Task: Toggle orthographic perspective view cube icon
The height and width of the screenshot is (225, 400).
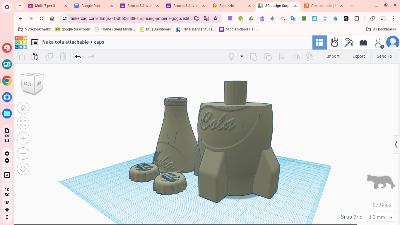Action: coord(23,169)
